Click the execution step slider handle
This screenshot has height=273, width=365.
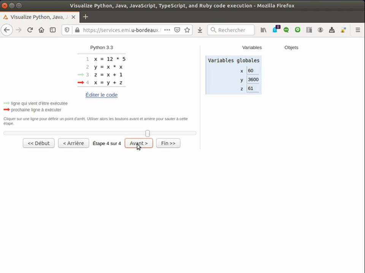148,133
